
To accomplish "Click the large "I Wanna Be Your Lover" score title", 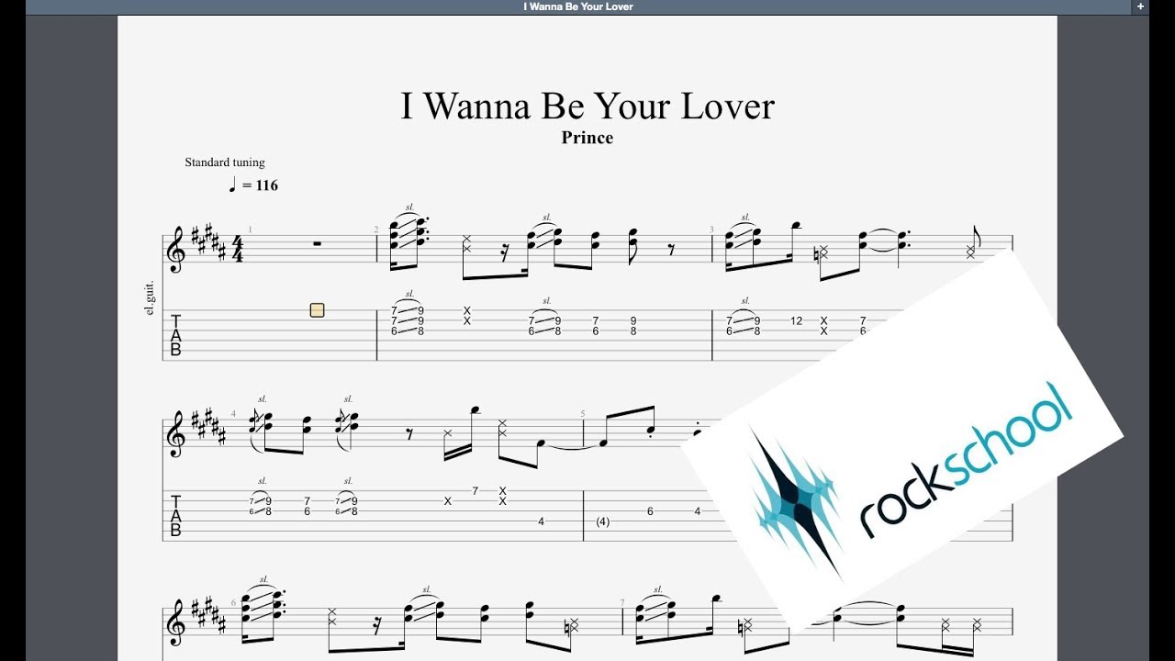I will point(587,106).
